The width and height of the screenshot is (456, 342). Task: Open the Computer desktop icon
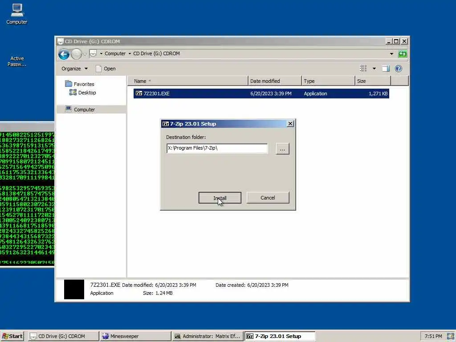[x=17, y=14]
